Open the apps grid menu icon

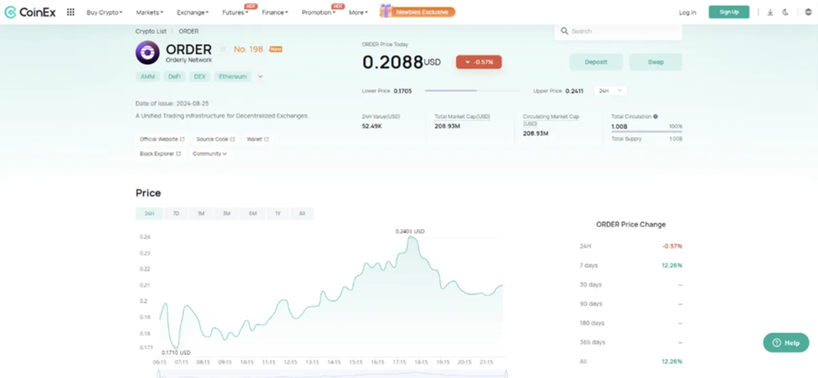pos(71,12)
